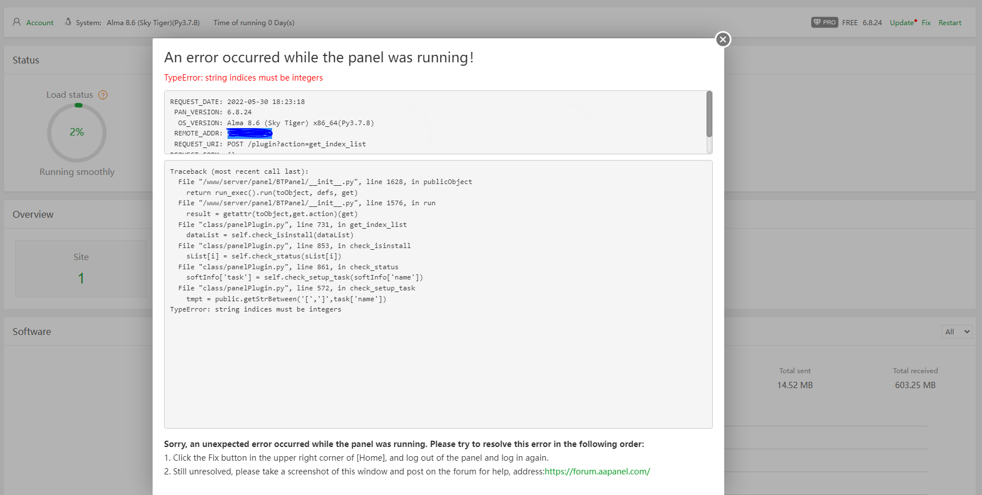
Task: Click the Software panel heading
Action: (x=32, y=332)
